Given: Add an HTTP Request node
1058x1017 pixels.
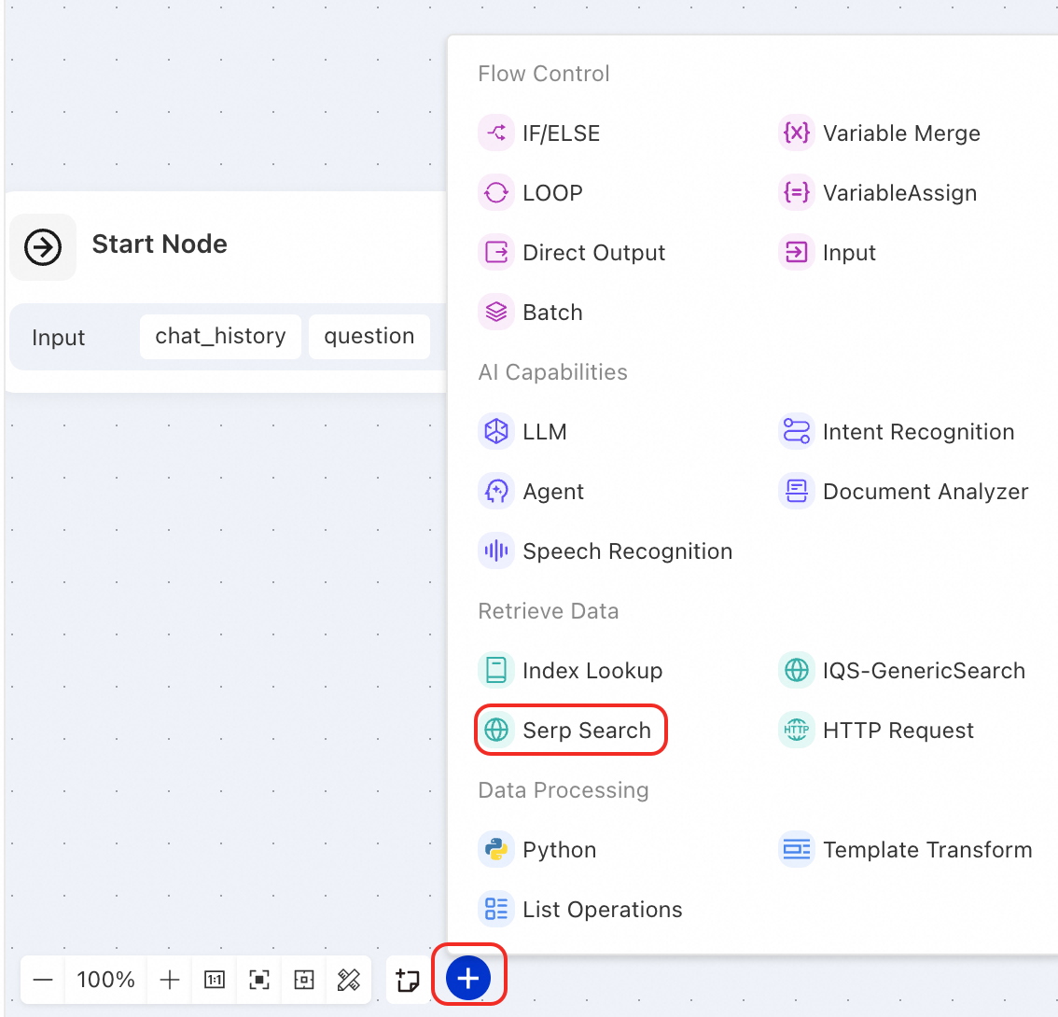Looking at the screenshot, I should [876, 731].
